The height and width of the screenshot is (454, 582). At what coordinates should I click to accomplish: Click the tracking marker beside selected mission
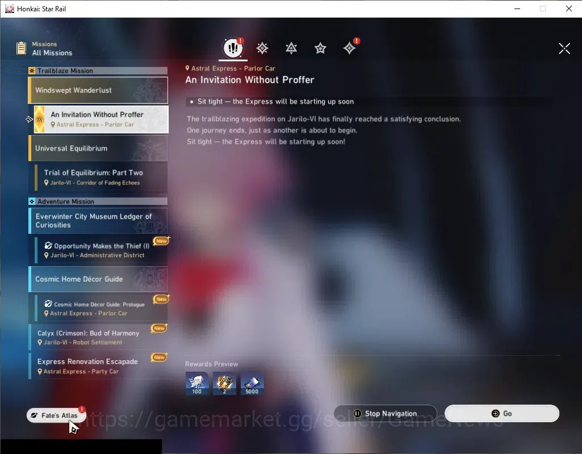tap(30, 119)
